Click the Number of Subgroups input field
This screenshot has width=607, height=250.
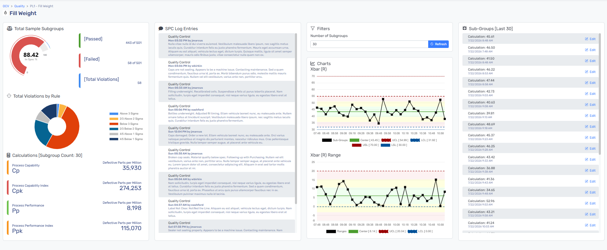(369, 44)
